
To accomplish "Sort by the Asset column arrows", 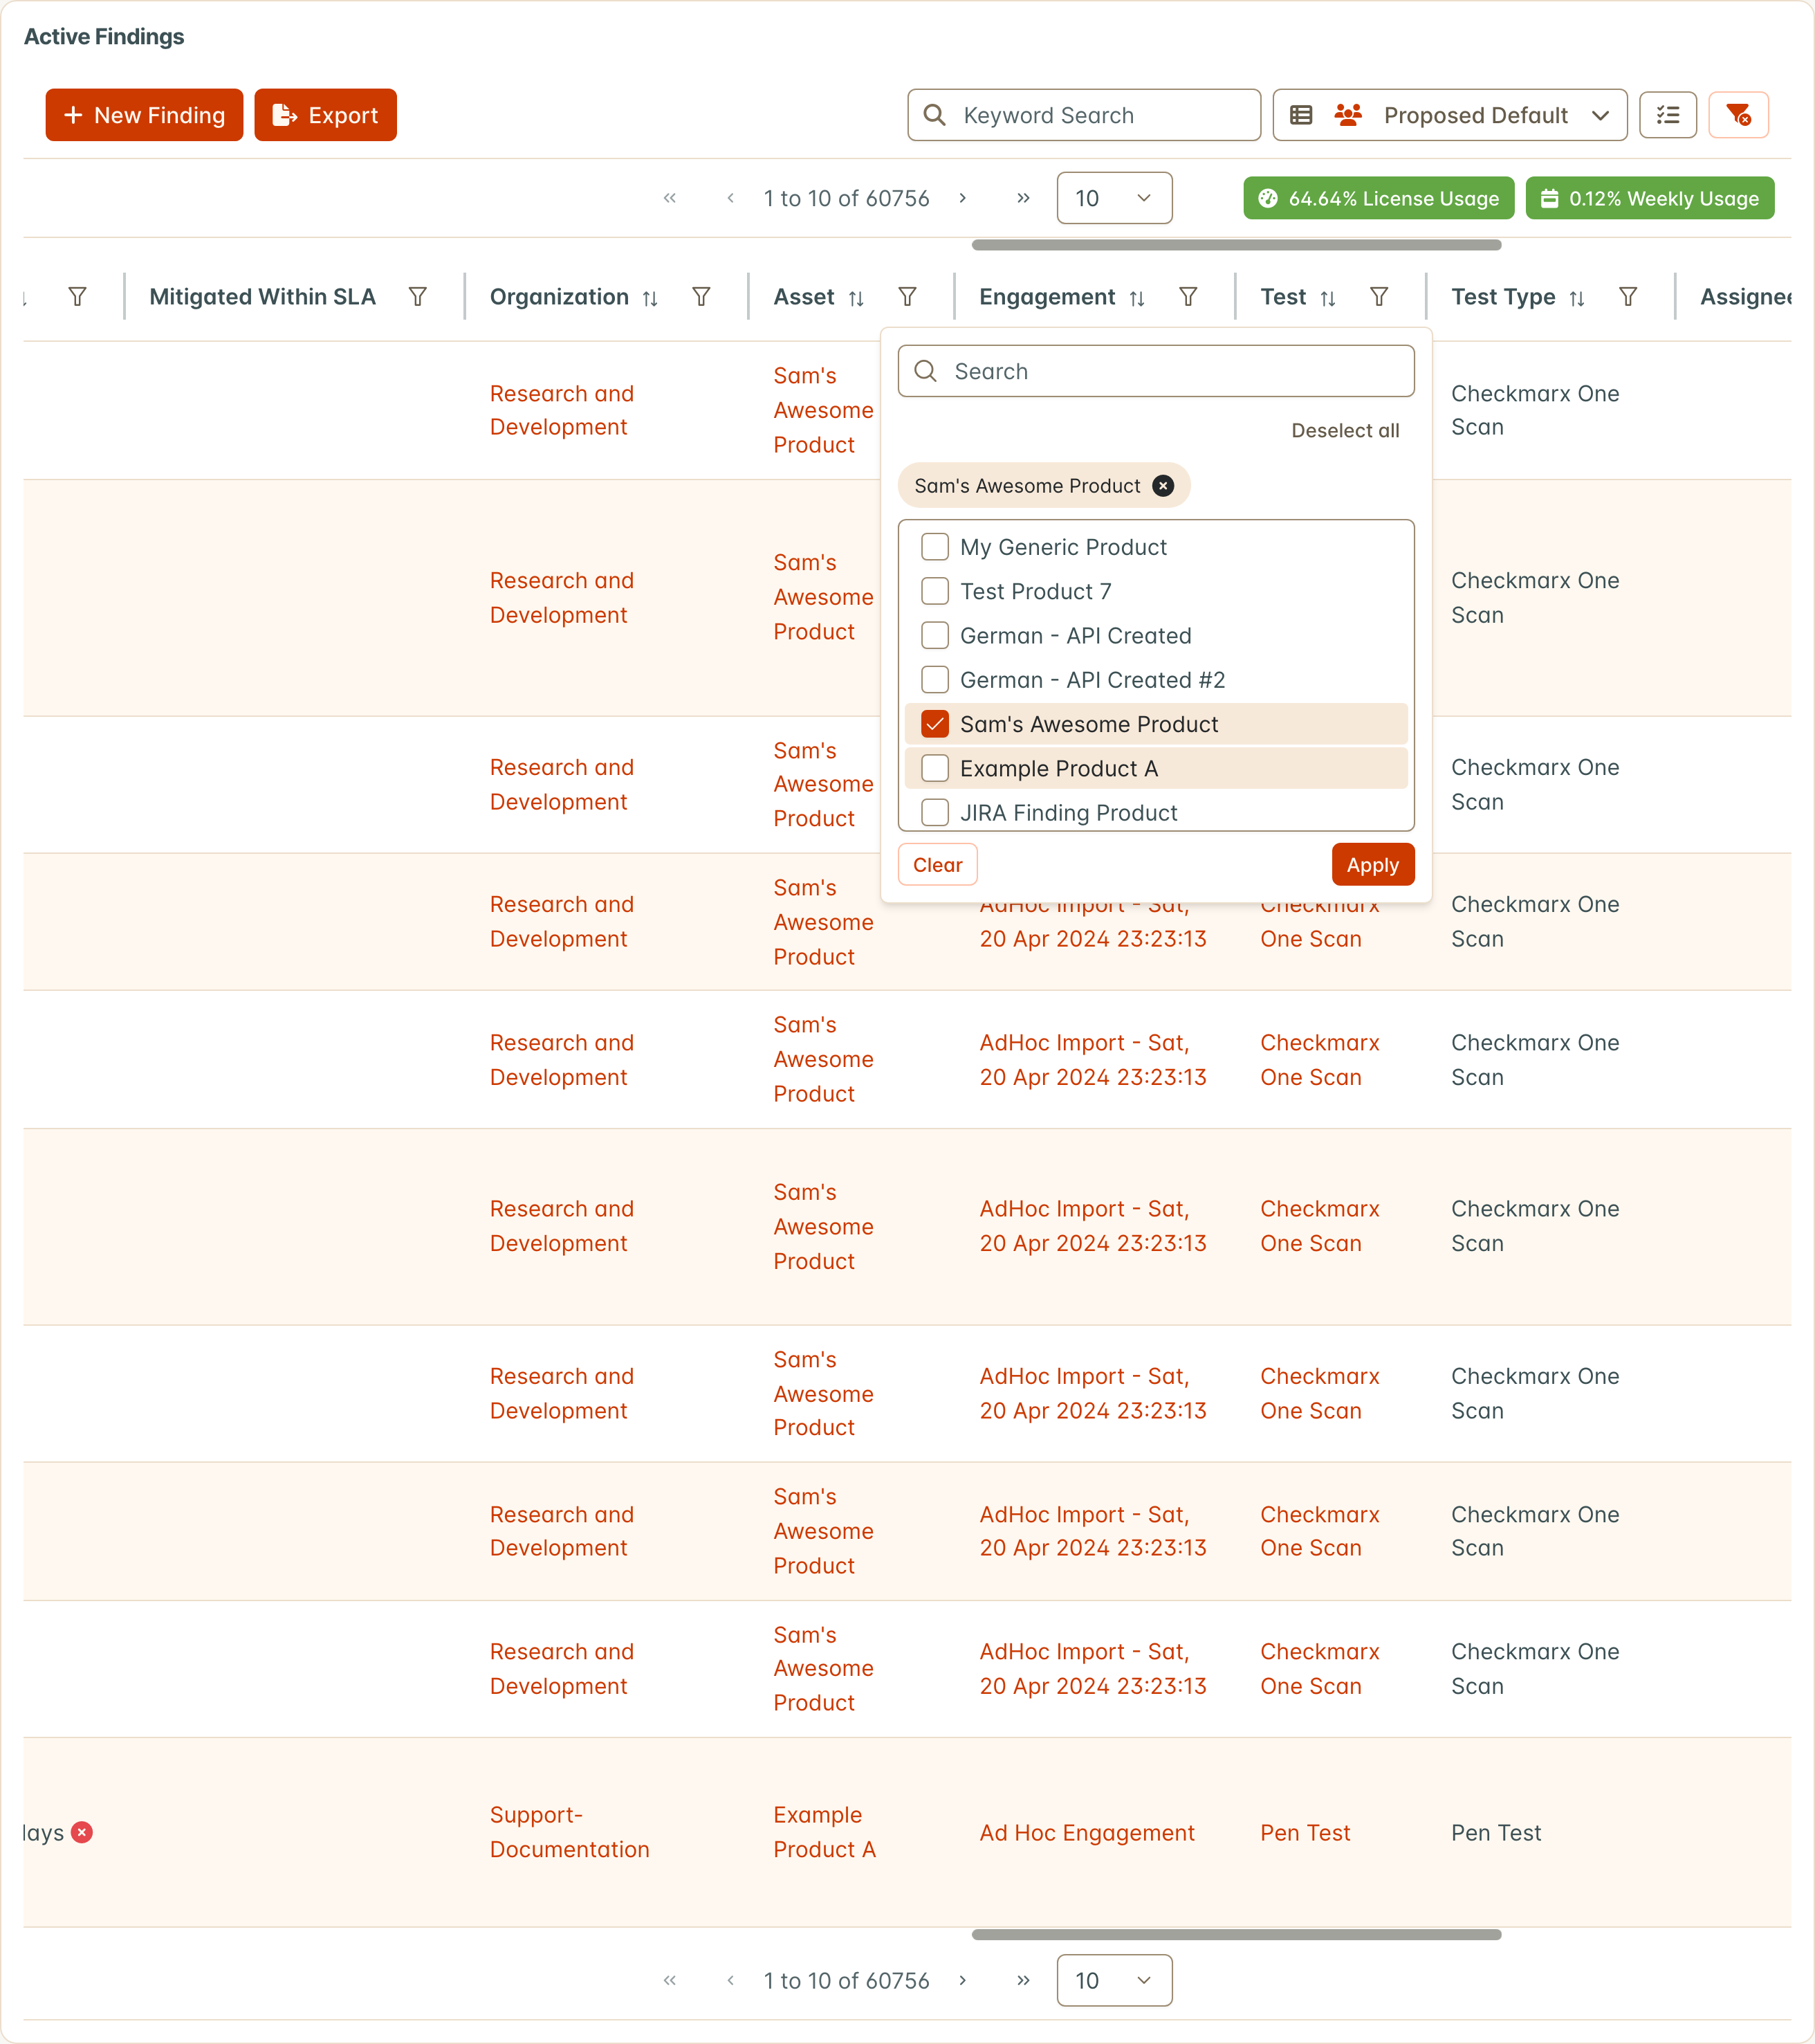I will click(x=856, y=298).
